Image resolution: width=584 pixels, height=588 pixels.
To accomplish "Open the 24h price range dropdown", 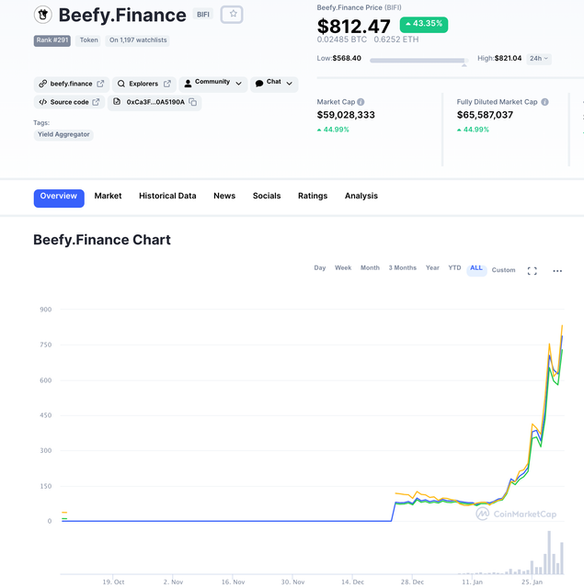I will (x=539, y=59).
